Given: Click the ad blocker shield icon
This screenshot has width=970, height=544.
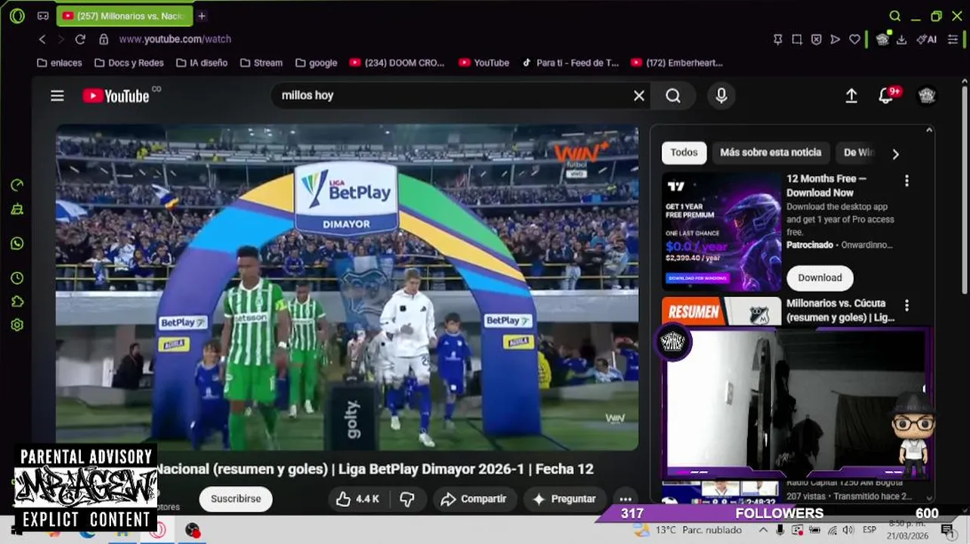Looking at the screenshot, I should tap(816, 39).
